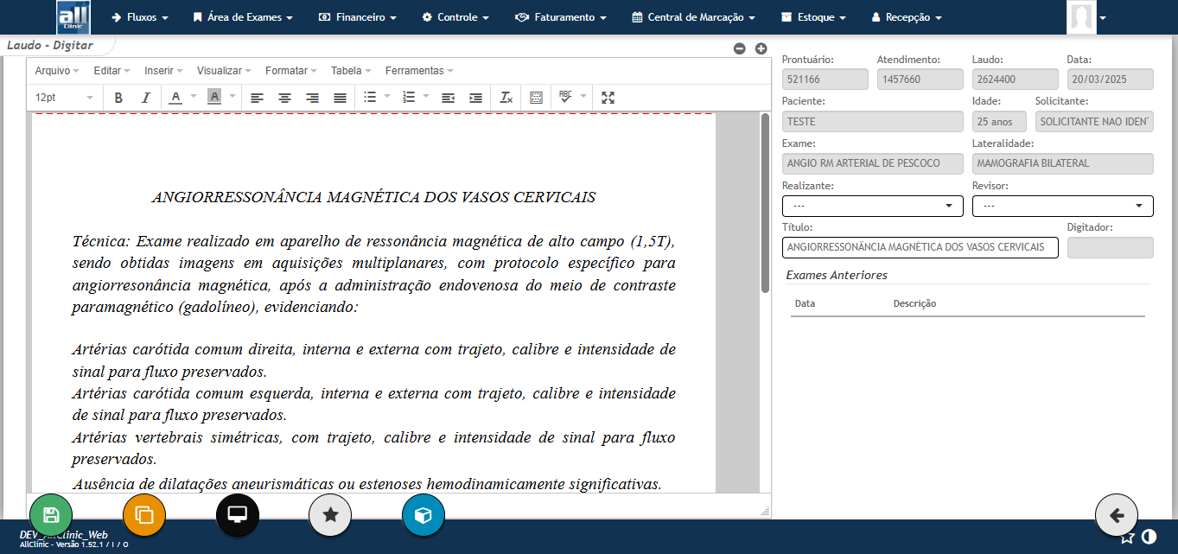Toggle justified paragraph alignment

pos(338,98)
